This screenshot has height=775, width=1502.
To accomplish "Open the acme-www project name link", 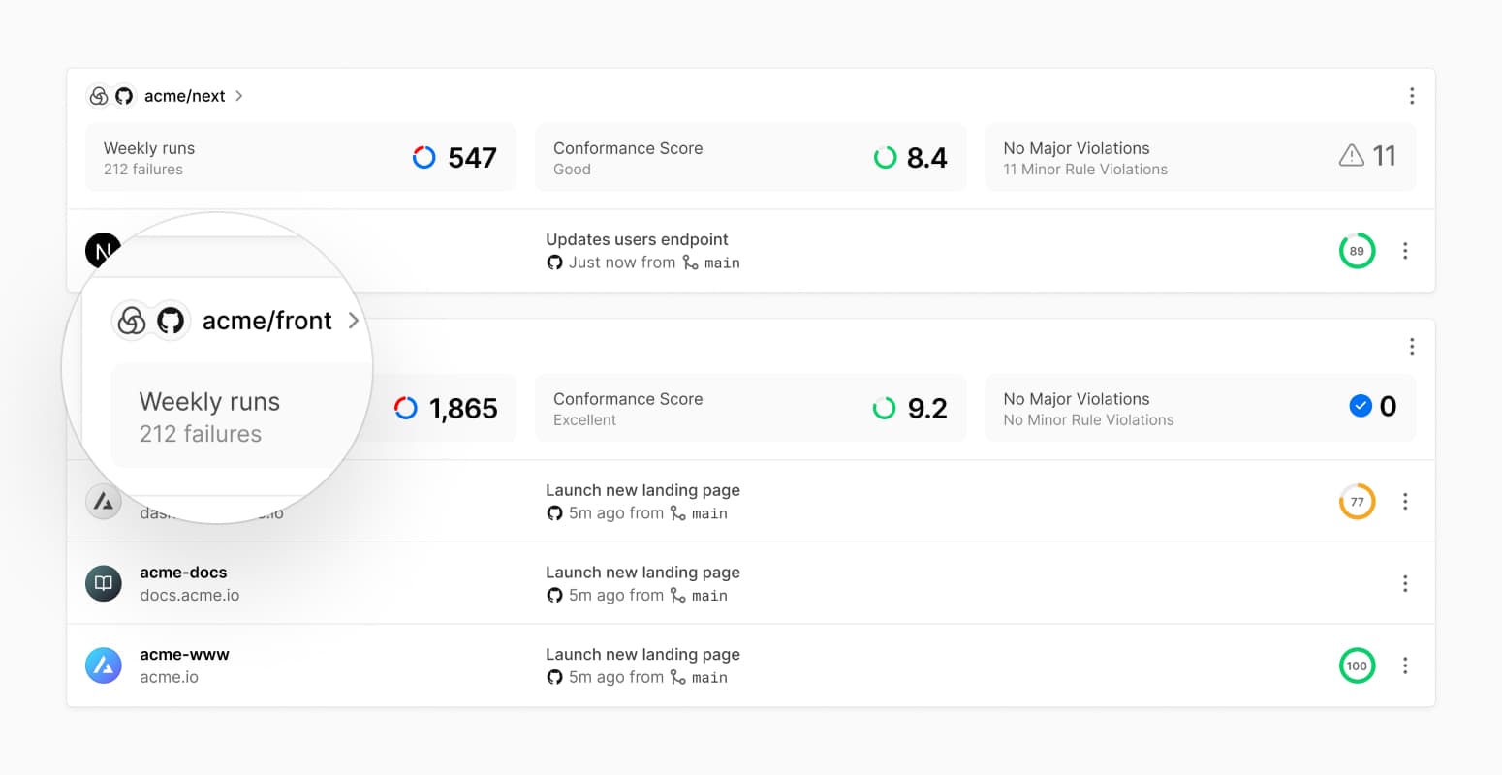I will (184, 655).
